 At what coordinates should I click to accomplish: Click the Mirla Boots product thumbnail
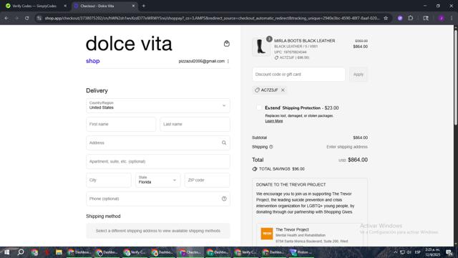[260, 47]
